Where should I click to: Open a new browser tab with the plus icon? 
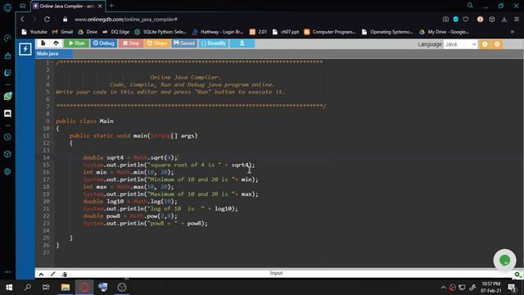[111, 6]
